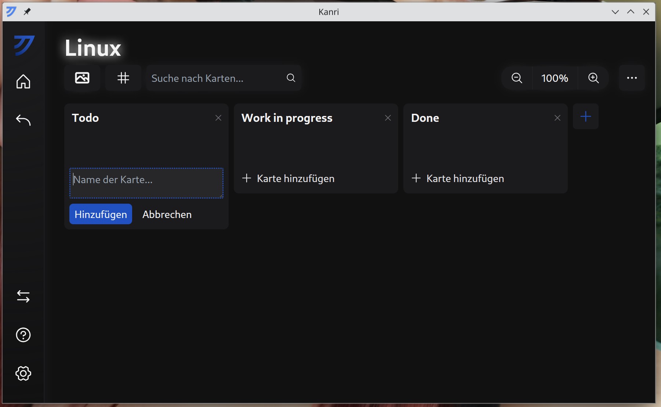Open the Home page from sidebar
Screen dimensions: 661x407
pyautogui.click(x=23, y=81)
